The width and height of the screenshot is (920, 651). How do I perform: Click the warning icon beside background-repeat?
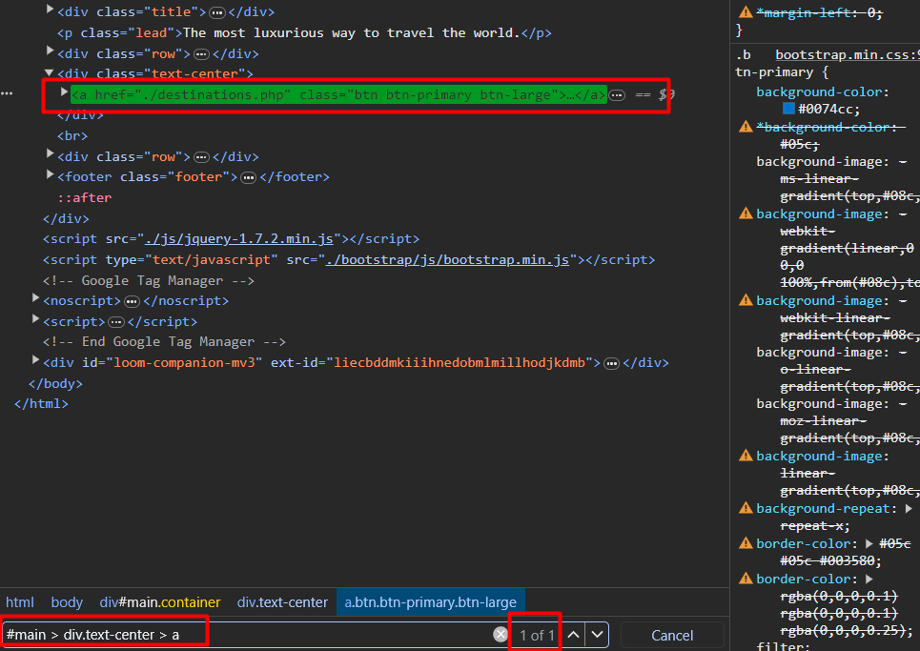click(746, 507)
